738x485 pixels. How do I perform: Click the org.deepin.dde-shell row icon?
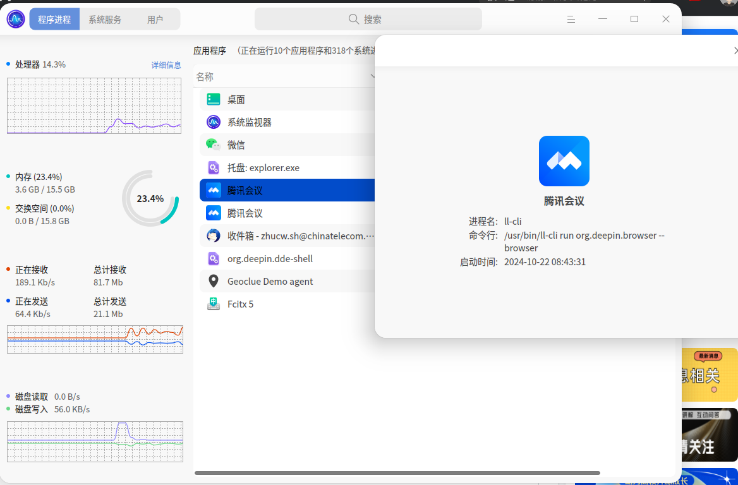coord(213,258)
